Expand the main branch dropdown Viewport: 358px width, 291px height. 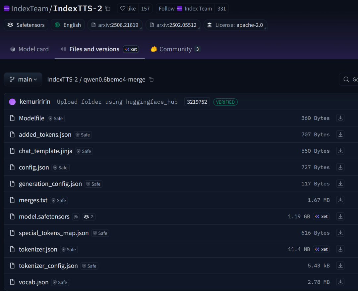[23, 79]
